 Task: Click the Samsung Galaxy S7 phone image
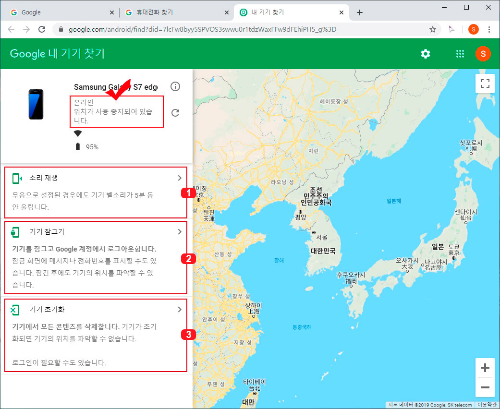[36, 104]
